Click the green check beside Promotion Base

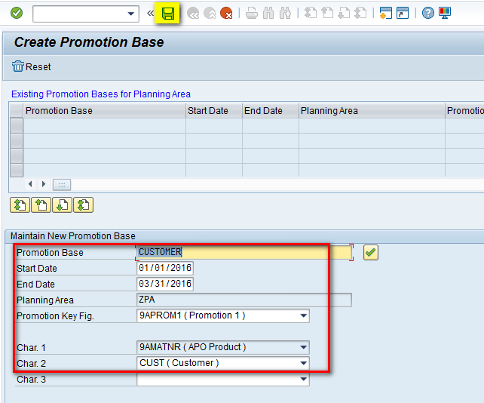pyautogui.click(x=370, y=253)
